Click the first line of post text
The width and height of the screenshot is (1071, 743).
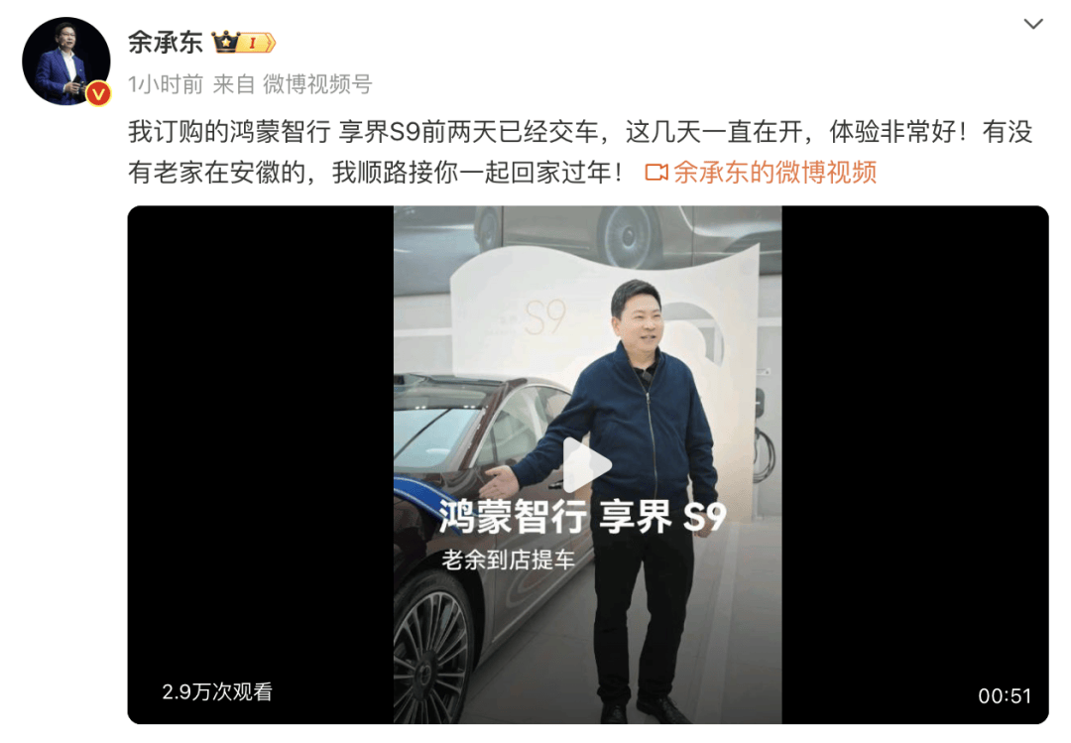tap(580, 131)
